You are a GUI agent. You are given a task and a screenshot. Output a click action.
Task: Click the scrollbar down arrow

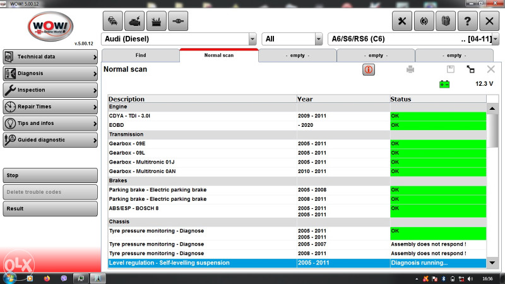492,263
